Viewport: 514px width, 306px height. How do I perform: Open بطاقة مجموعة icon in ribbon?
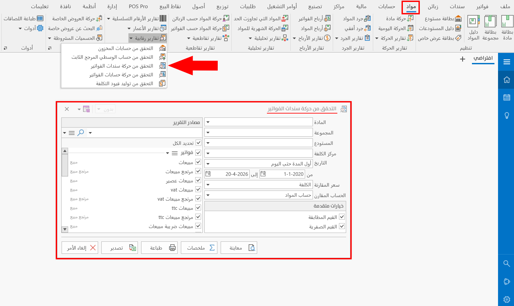point(490,28)
